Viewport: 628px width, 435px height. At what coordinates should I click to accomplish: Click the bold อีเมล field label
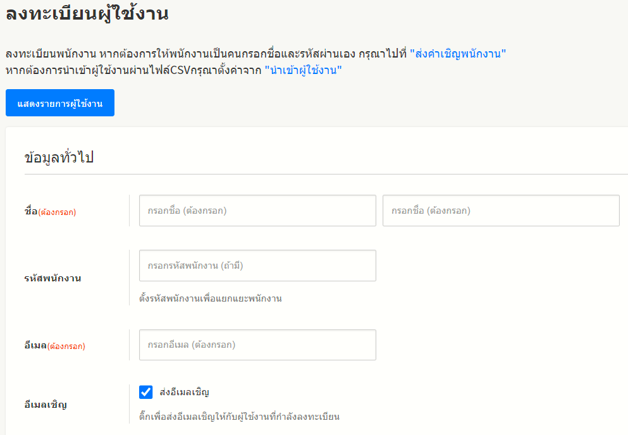tap(35, 346)
